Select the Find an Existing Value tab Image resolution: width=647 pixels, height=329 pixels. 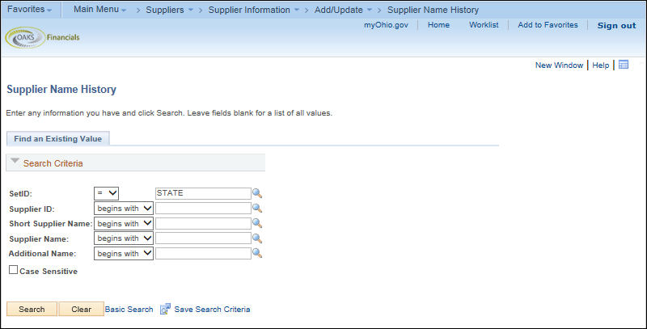pos(57,138)
